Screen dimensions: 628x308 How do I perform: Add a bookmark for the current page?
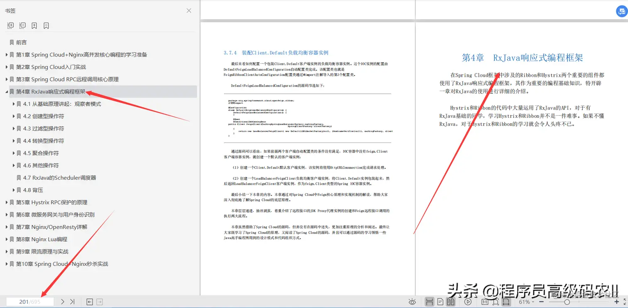[34, 25]
